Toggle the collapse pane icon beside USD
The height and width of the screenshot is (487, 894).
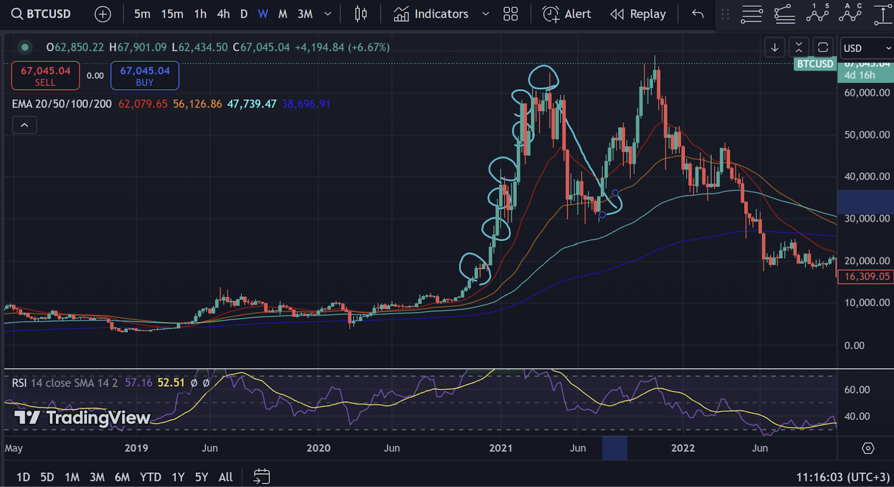click(799, 48)
